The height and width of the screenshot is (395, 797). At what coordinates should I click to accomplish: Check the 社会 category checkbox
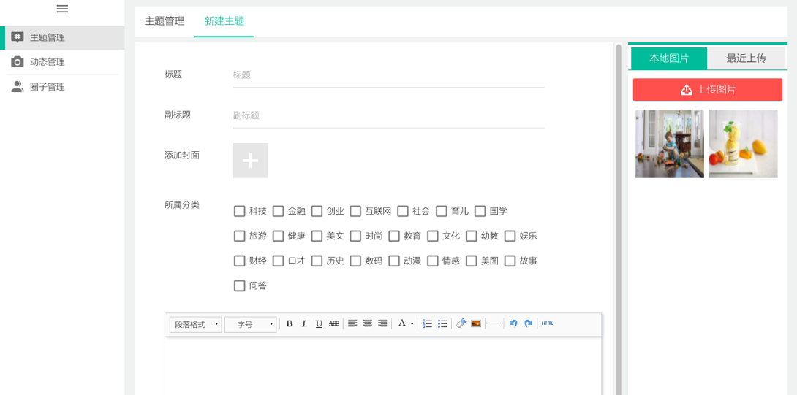click(x=403, y=211)
